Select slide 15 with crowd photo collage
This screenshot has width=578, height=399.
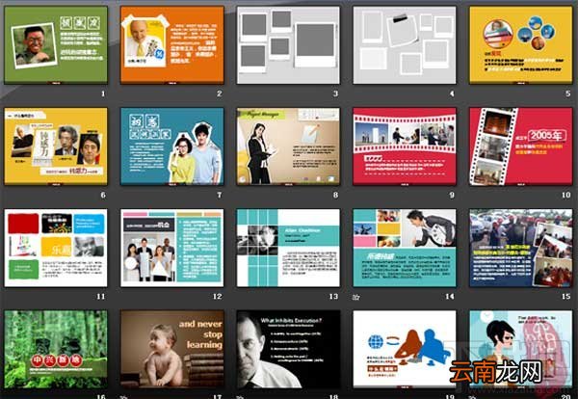521,248
